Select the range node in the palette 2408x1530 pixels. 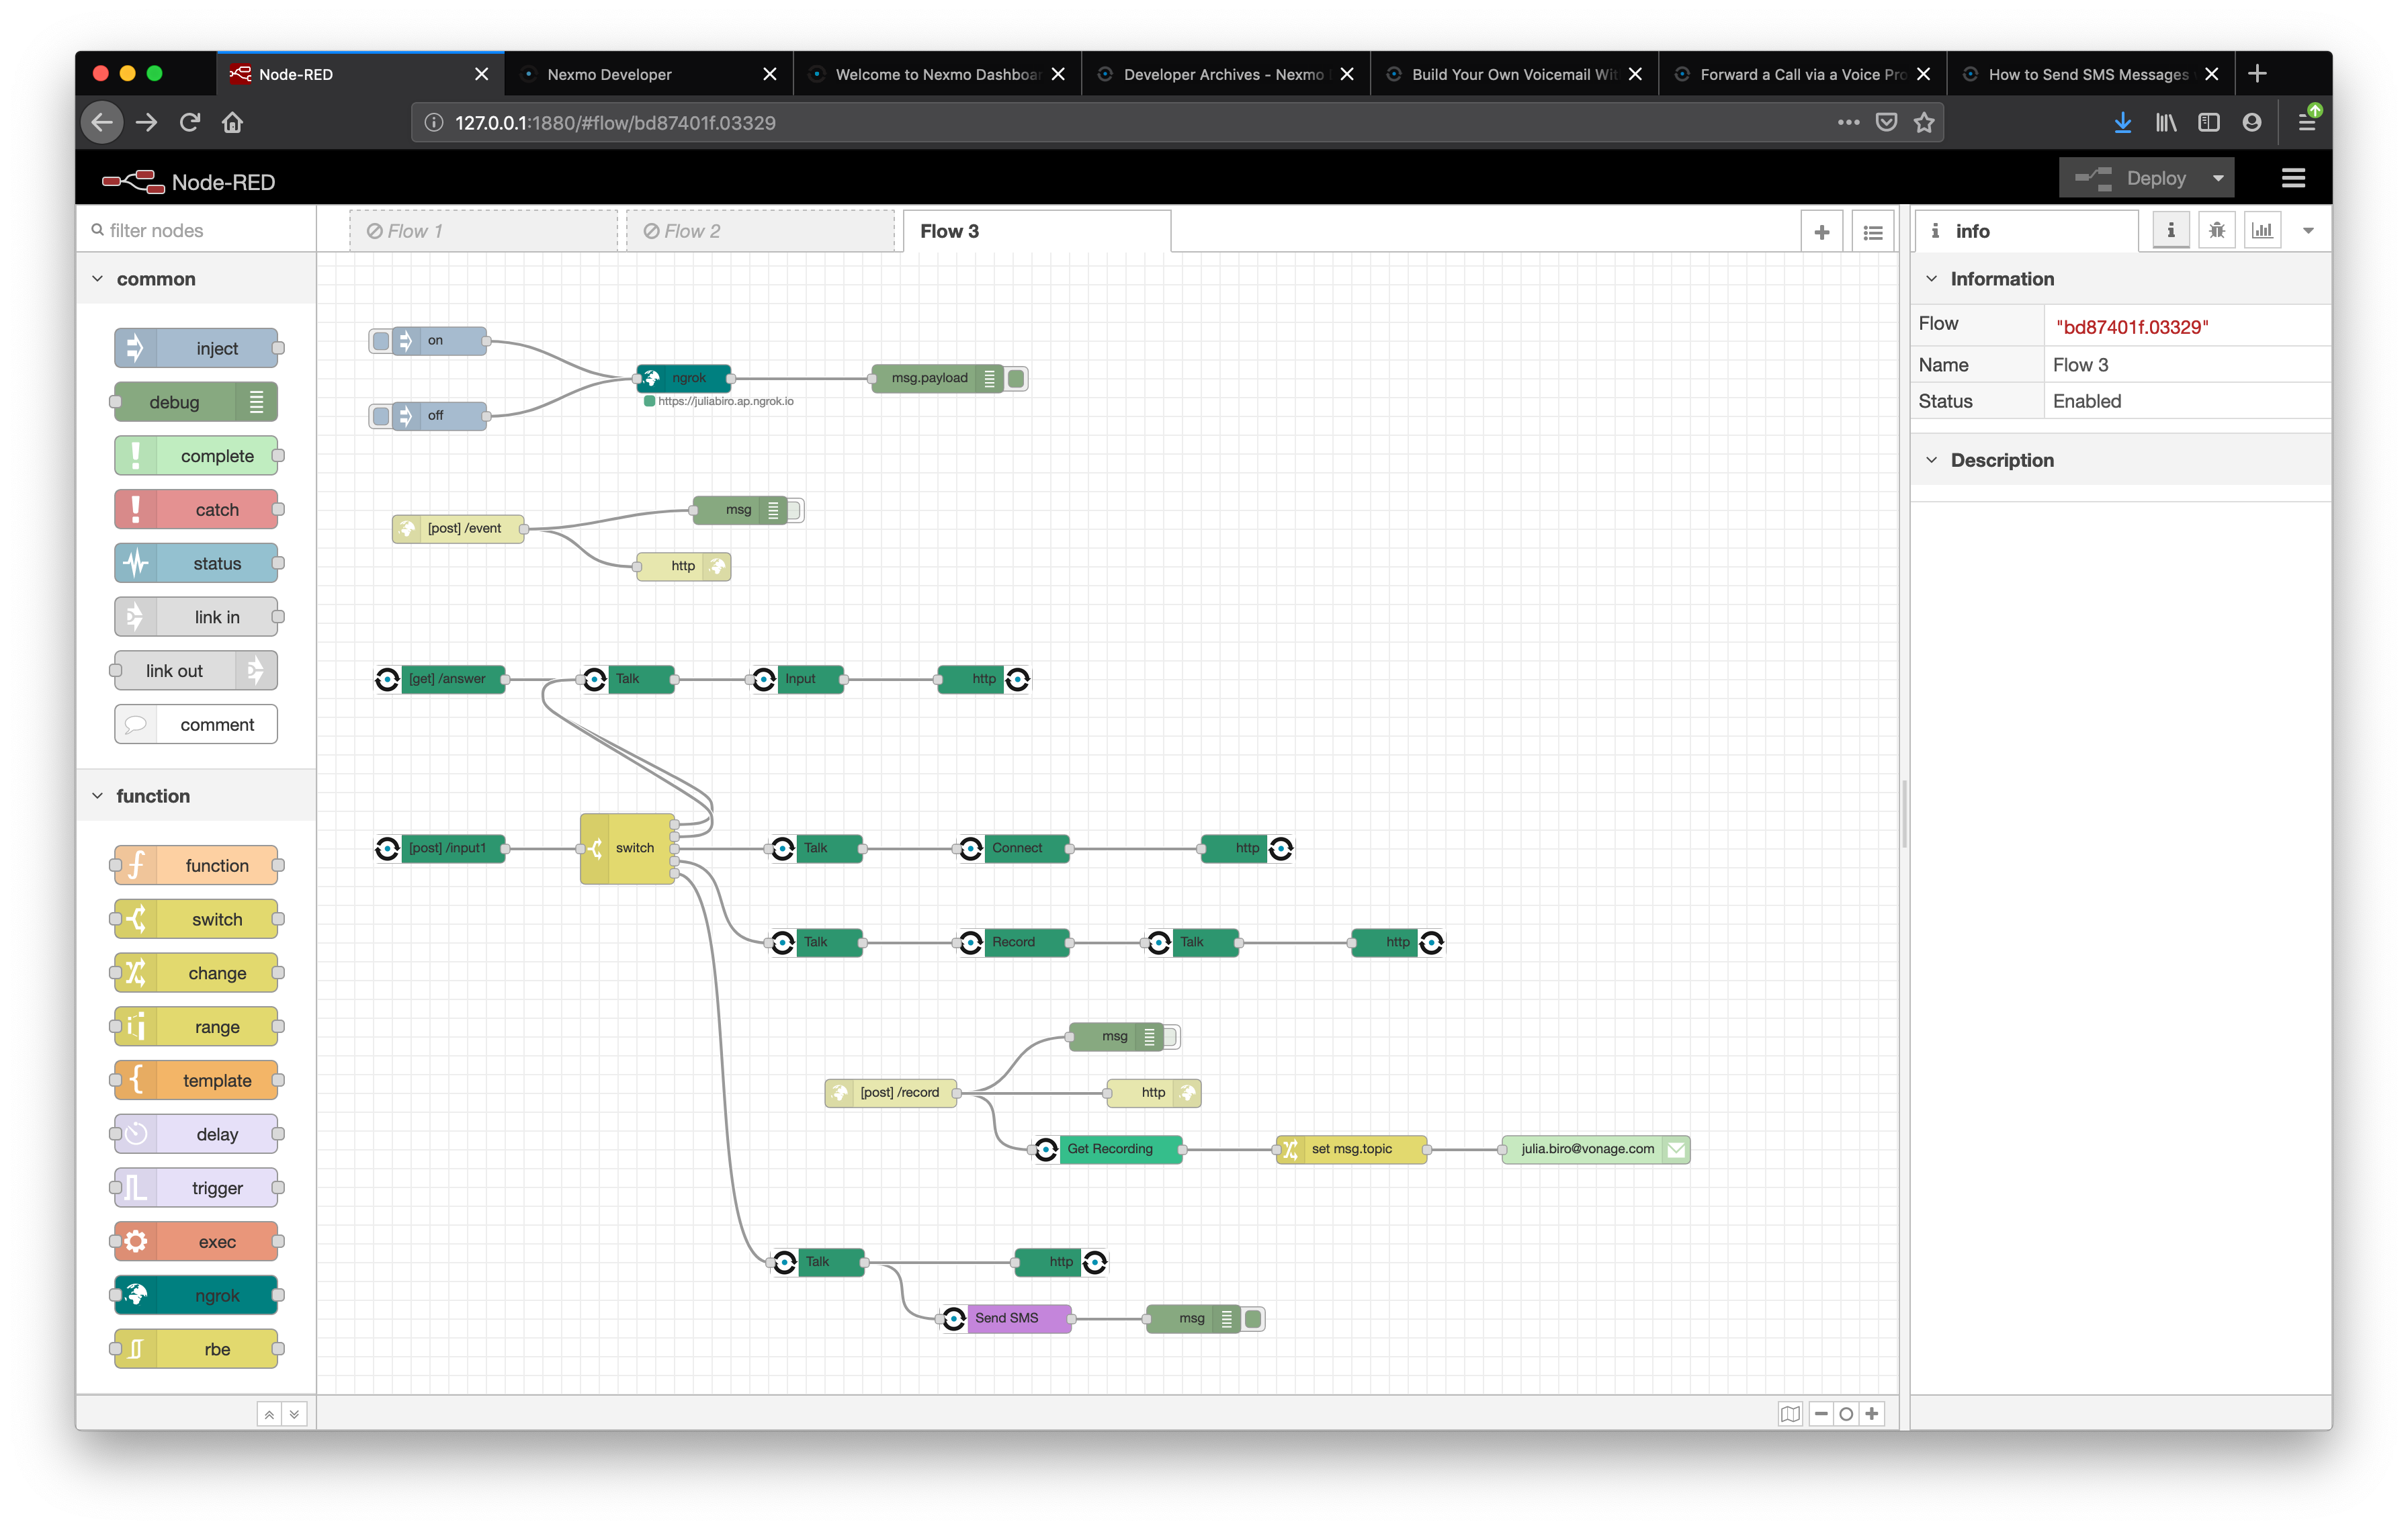click(x=196, y=1026)
